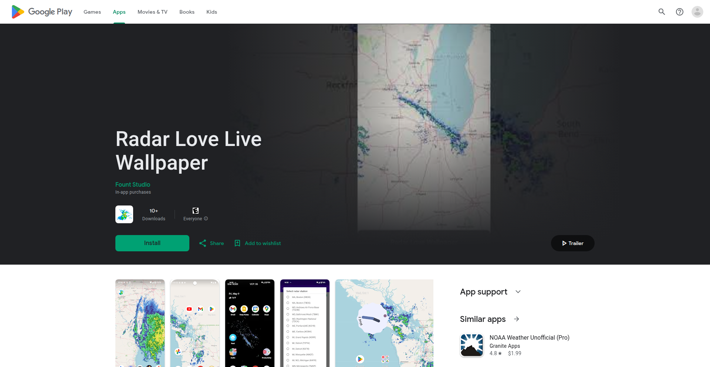The height and width of the screenshot is (367, 710).
Task: Click the 10+ Downloads count
Action: pos(154,214)
